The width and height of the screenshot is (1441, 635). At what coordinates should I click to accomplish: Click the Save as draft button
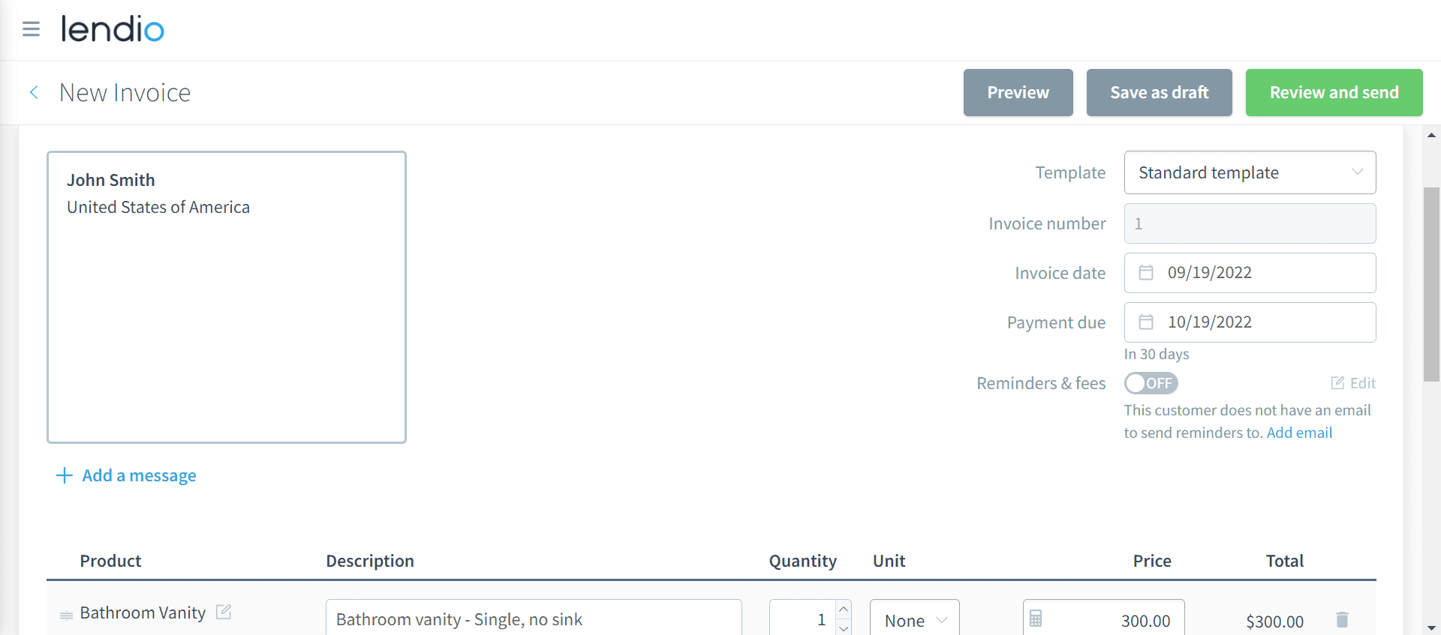(1160, 92)
